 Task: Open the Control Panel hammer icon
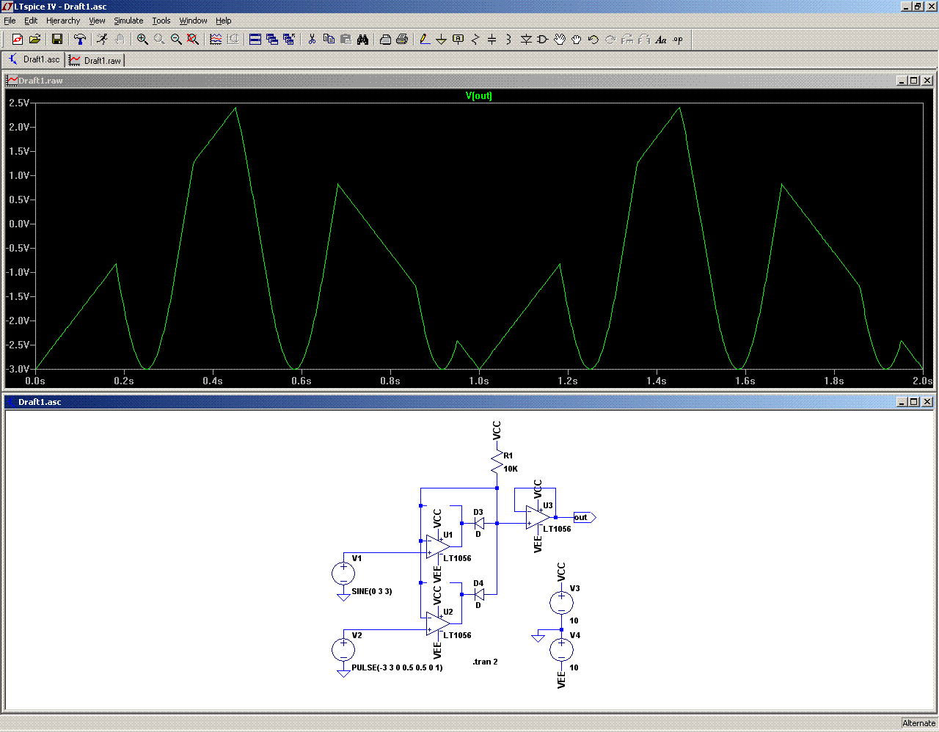80,40
